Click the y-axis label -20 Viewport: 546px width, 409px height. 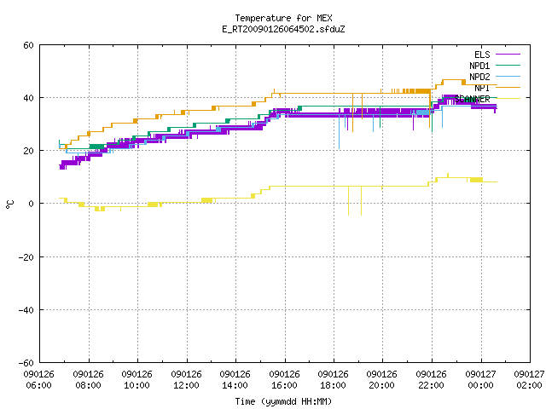(x=26, y=257)
